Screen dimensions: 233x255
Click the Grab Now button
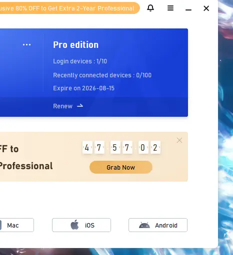pyautogui.click(x=121, y=167)
